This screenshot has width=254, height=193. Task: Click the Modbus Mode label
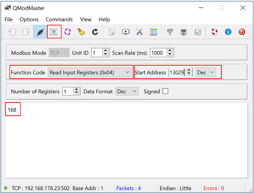coord(28,53)
